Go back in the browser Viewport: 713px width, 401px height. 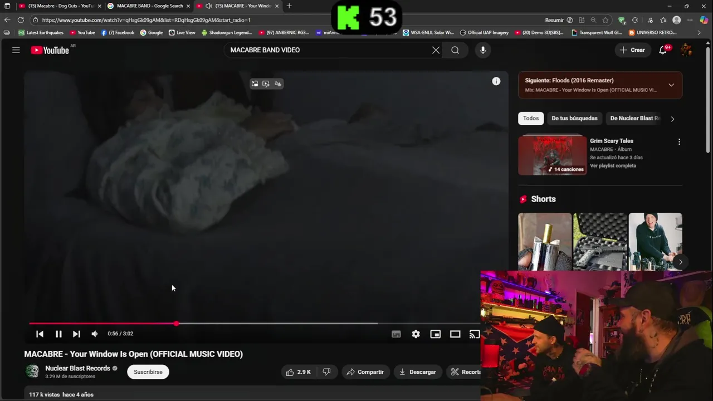click(7, 20)
